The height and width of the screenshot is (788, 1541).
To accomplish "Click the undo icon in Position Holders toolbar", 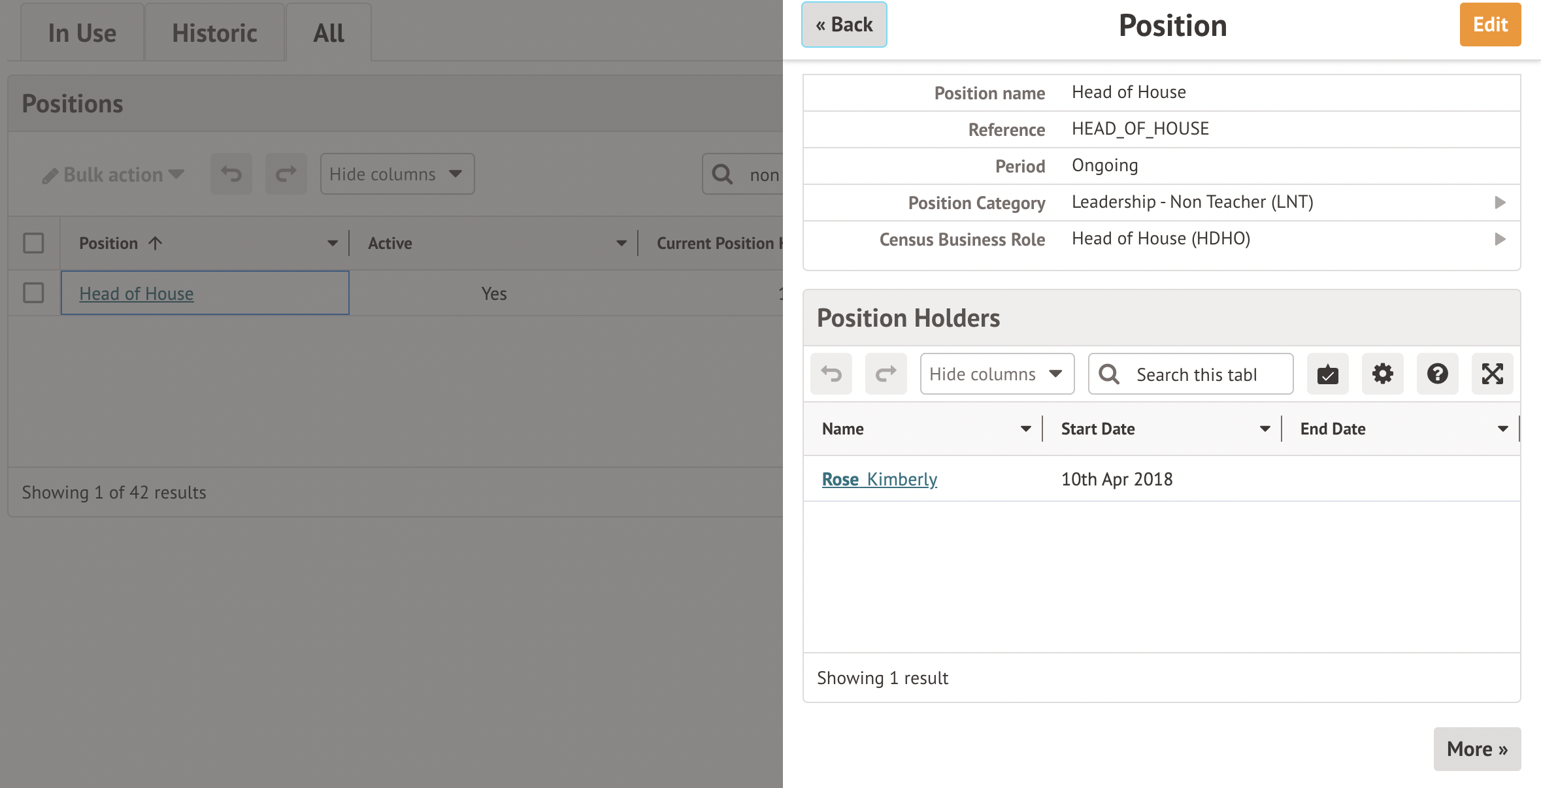I will (x=831, y=374).
